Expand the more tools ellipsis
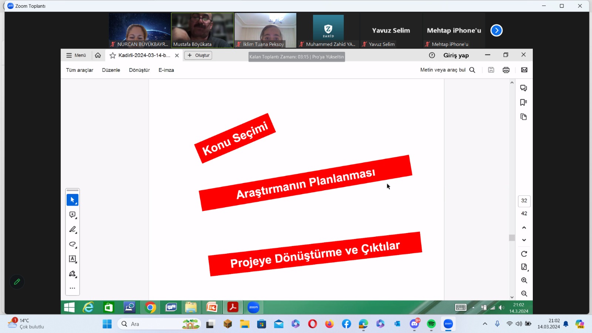This screenshot has width=592, height=333. pos(73,288)
